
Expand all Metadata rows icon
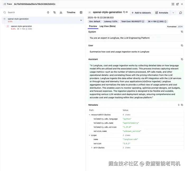pos(179,105)
